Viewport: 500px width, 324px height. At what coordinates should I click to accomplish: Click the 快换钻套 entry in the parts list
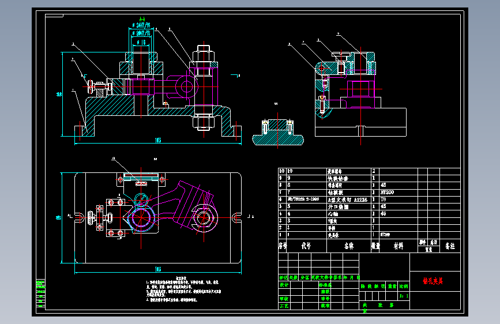point(338,178)
